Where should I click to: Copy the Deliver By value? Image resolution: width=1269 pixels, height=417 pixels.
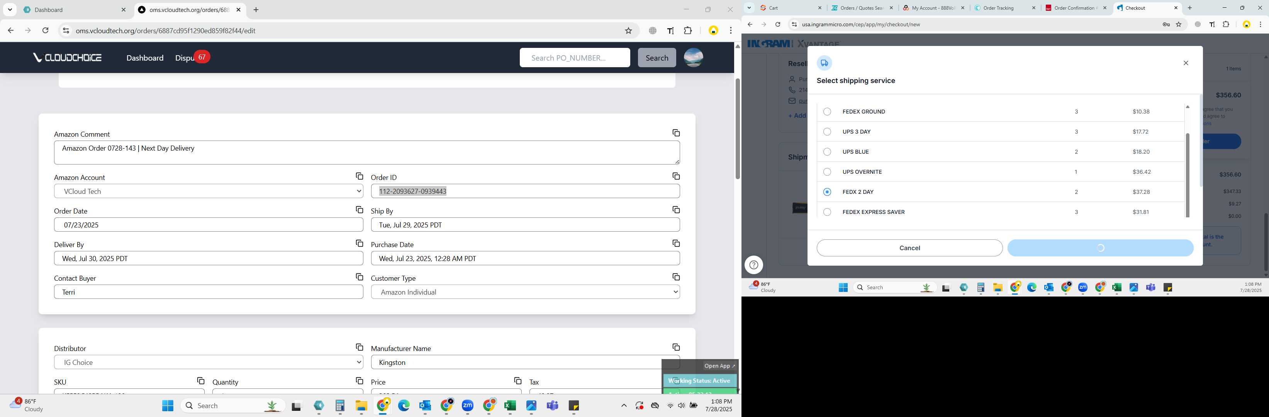point(359,243)
